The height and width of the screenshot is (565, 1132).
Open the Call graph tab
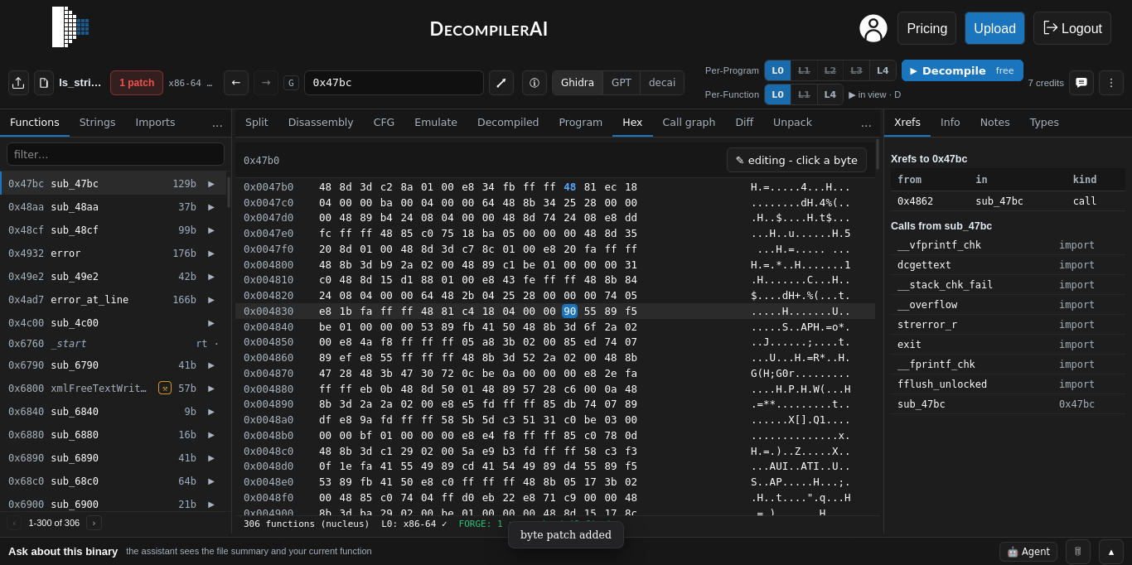(x=689, y=123)
